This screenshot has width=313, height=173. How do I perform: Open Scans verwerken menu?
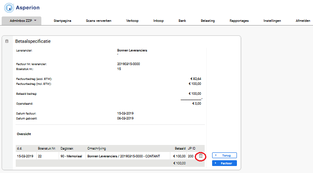(x=98, y=21)
